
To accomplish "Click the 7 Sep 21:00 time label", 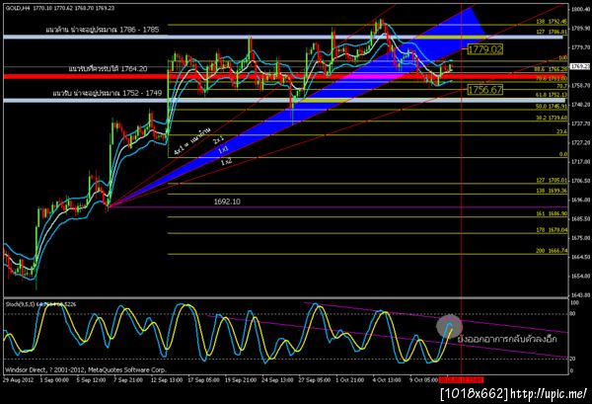I will (x=128, y=380).
